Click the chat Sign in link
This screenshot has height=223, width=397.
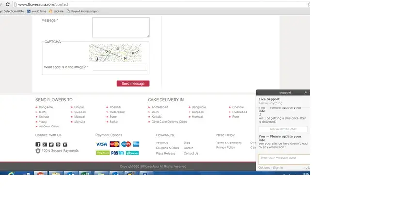coord(278,168)
